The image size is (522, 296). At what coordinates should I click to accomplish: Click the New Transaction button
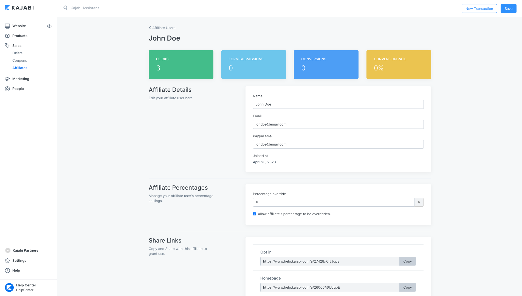click(479, 8)
